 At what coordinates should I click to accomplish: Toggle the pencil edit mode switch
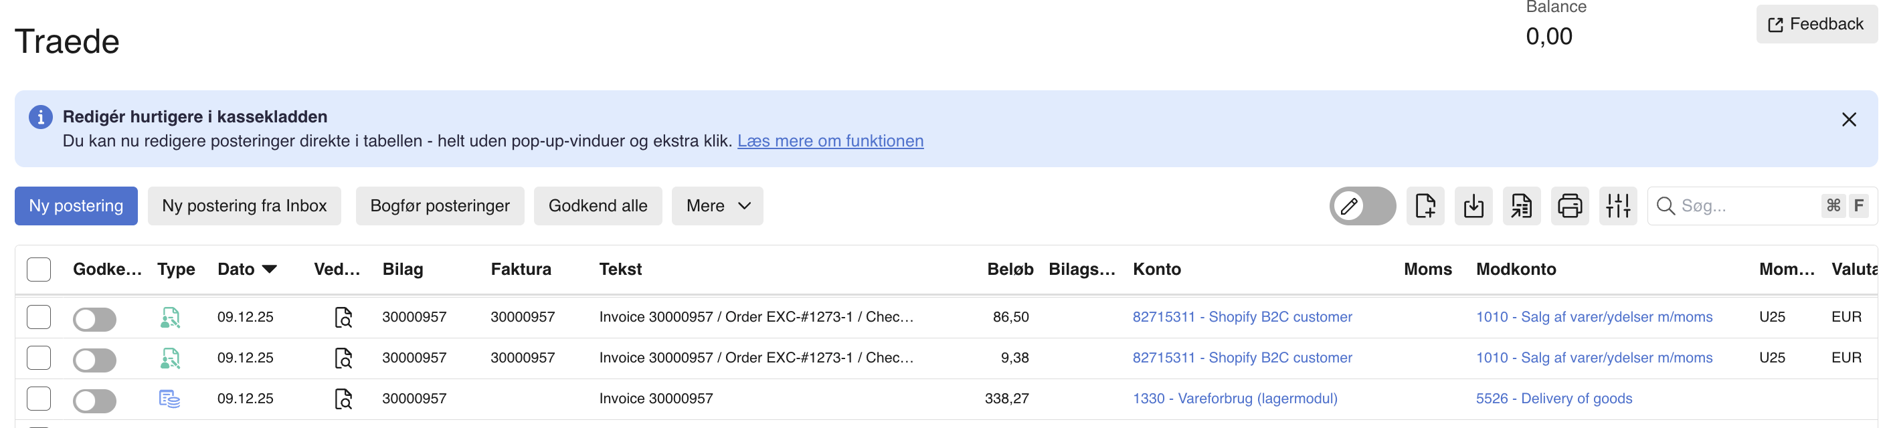[x=1362, y=206]
